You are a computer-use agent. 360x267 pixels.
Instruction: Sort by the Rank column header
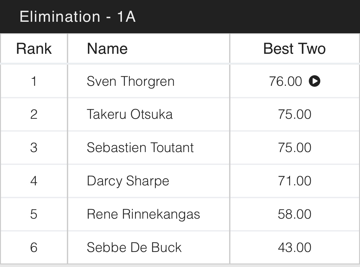pyautogui.click(x=34, y=49)
